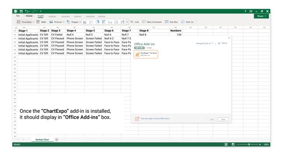
Task: Click the Link button in ribbon
Action: [135, 22]
